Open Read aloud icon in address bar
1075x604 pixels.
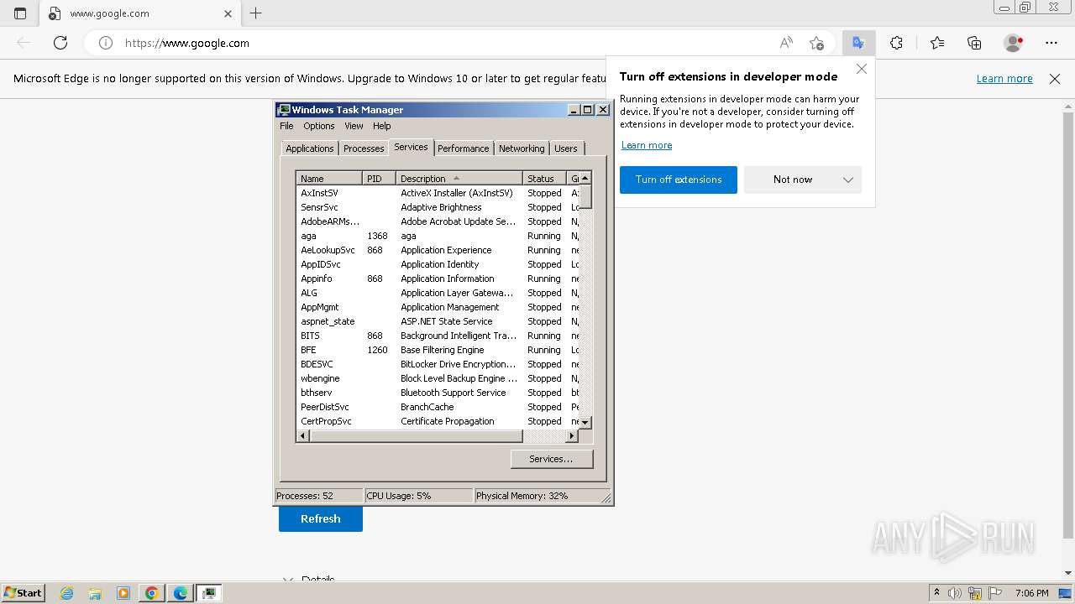(x=786, y=43)
